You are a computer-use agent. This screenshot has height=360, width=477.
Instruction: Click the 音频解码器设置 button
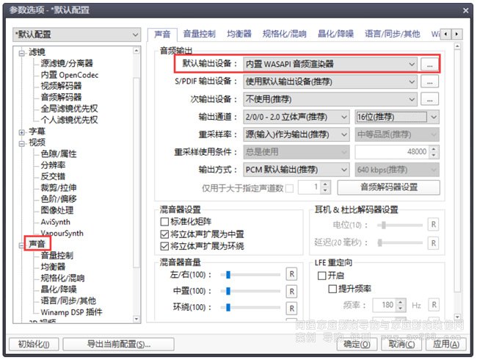388,187
